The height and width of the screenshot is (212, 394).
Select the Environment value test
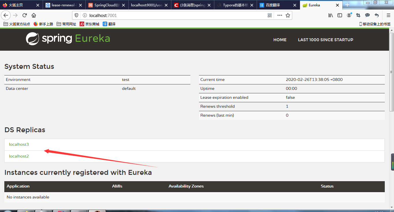point(125,79)
